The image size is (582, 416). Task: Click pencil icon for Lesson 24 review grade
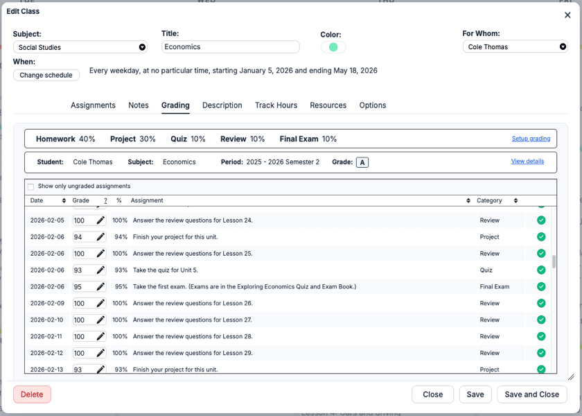pos(100,220)
